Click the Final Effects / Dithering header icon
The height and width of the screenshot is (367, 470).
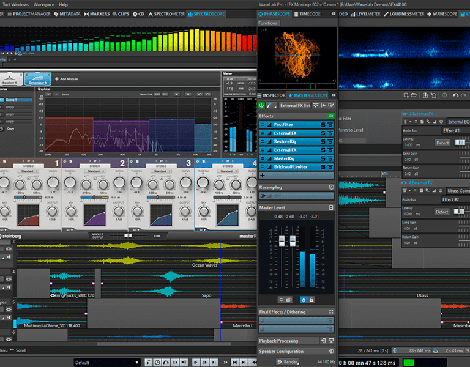tap(331, 312)
